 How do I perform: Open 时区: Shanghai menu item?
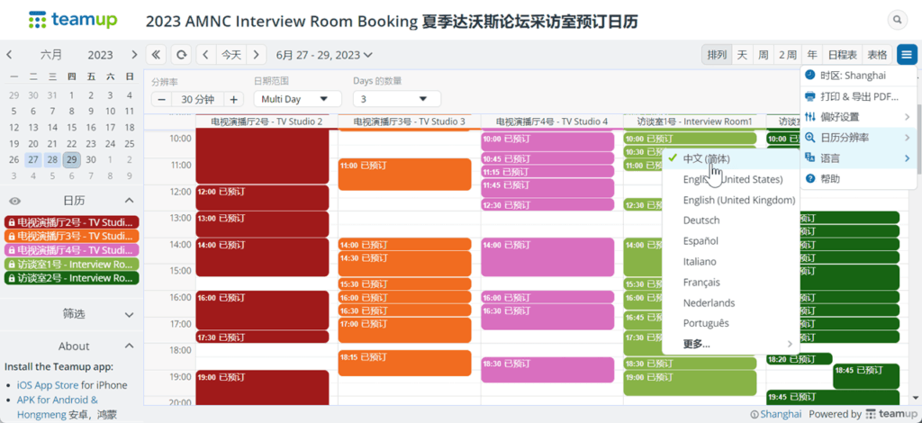tap(858, 76)
